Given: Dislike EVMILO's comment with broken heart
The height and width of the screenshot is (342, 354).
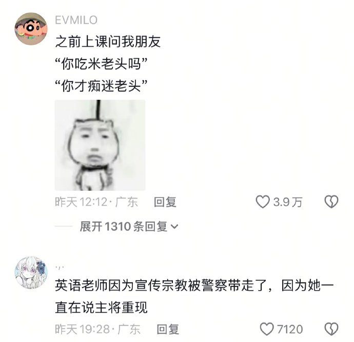Looking at the screenshot, I should coord(331,202).
